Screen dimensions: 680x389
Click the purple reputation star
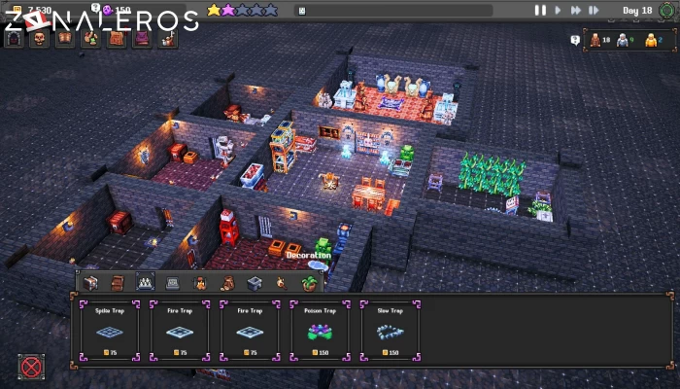[x=227, y=10]
